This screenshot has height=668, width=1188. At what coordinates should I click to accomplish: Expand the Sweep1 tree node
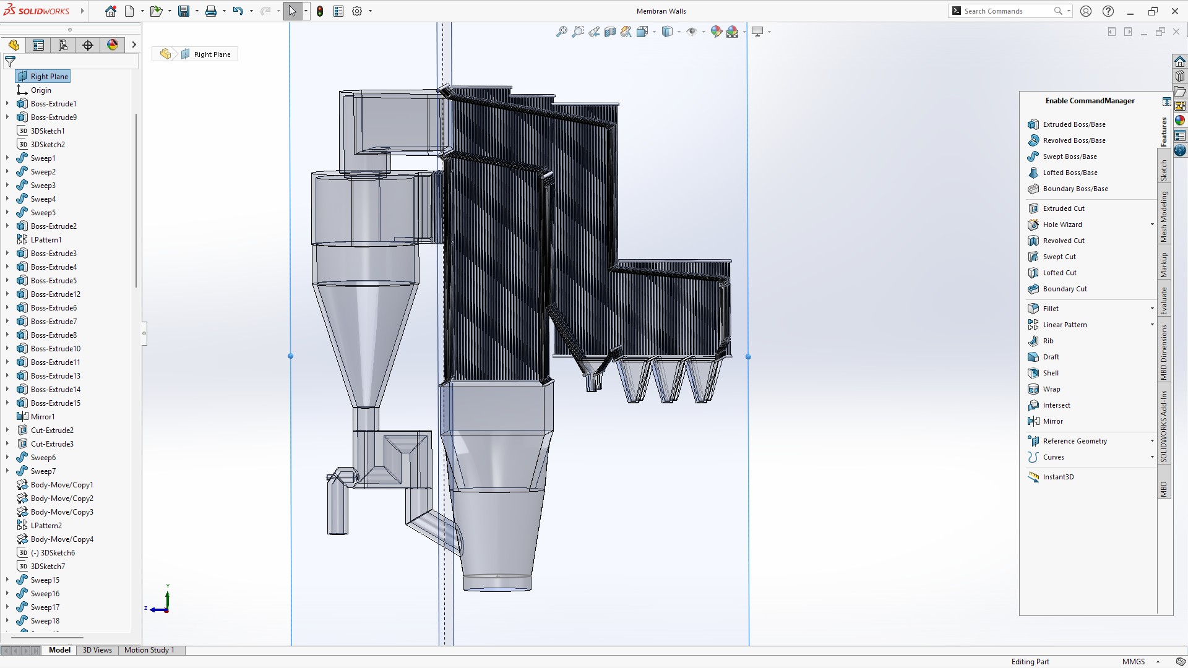pyautogui.click(x=6, y=158)
